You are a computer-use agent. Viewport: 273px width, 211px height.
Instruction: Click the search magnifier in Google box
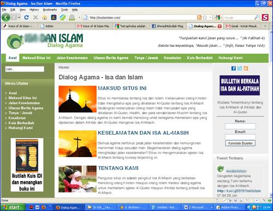(257, 17)
